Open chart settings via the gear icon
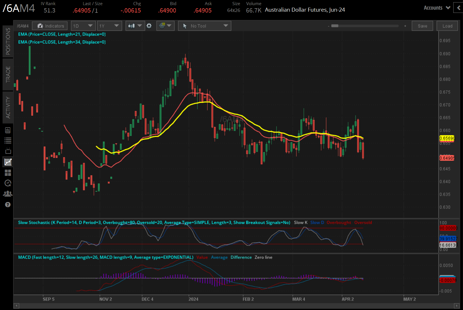The image size is (463, 310). (x=149, y=26)
